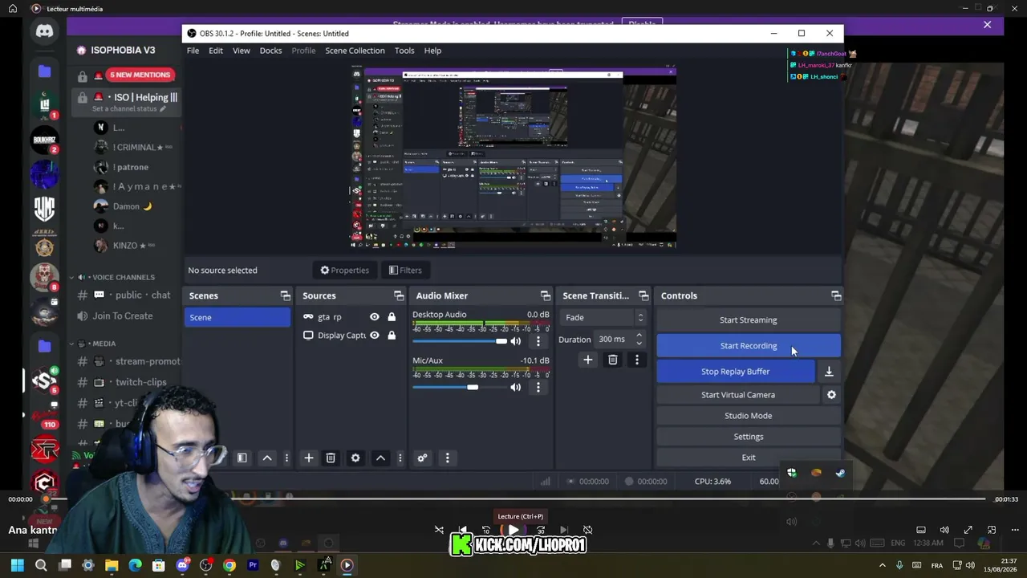Open the Edit menu in OBS

pos(216,51)
